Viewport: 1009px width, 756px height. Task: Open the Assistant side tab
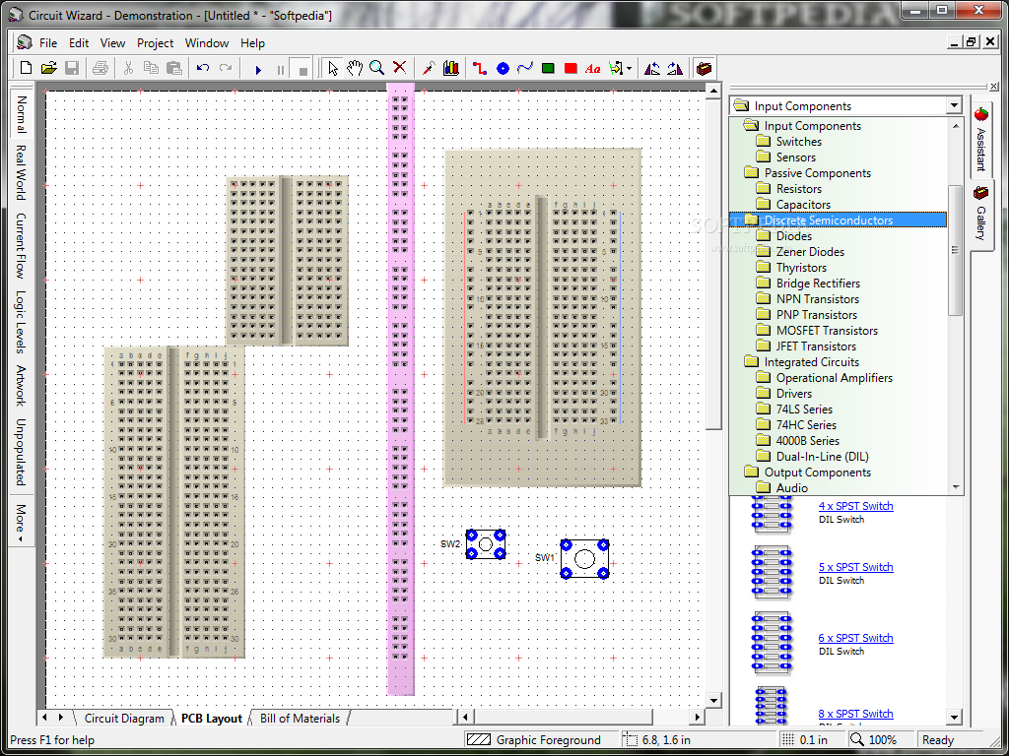coord(980,140)
